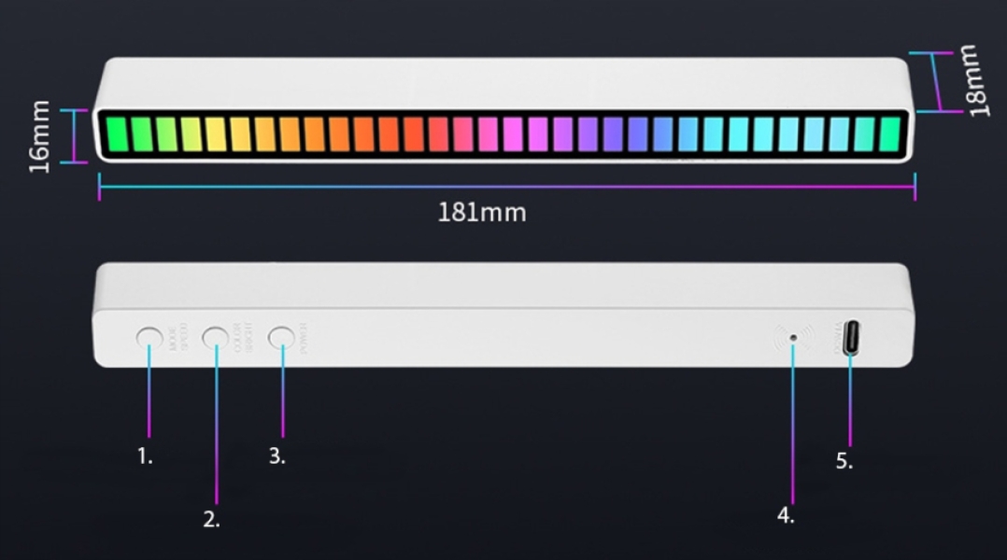Click the USB-C charging port
The height and width of the screenshot is (560, 1007).
(x=853, y=338)
